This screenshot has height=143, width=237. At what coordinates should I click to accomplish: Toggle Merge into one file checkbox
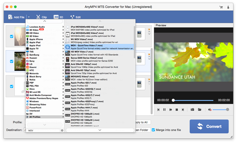(153, 130)
